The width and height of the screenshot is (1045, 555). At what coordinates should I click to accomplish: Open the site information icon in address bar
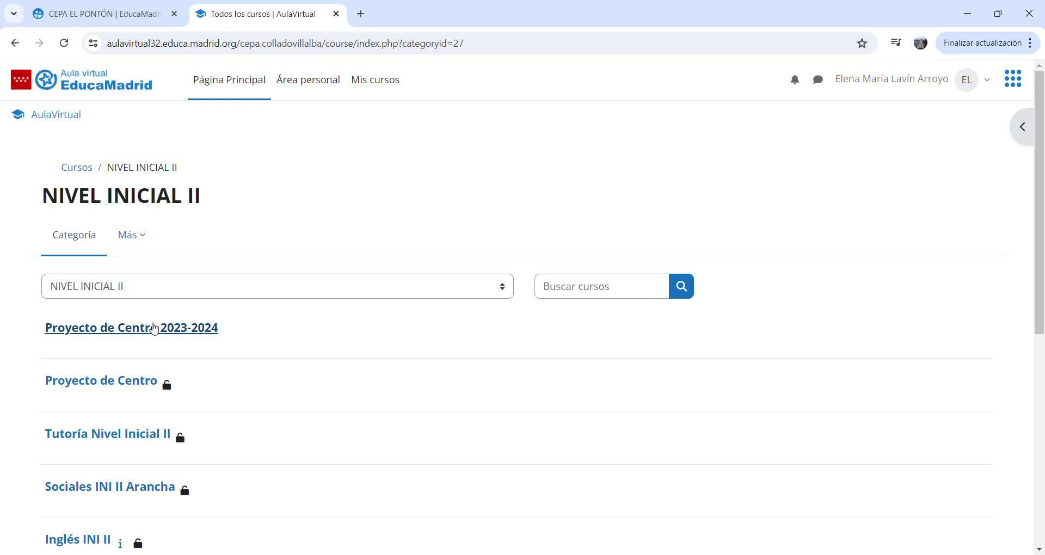point(93,43)
